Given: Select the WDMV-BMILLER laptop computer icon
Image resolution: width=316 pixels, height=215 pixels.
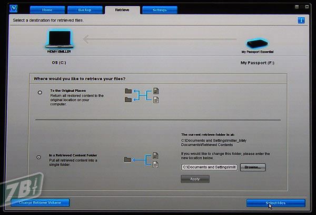Looking at the screenshot, I should point(59,39).
